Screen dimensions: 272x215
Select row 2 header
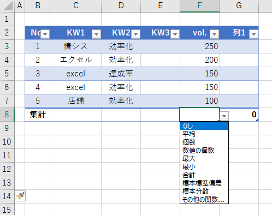click(7, 33)
